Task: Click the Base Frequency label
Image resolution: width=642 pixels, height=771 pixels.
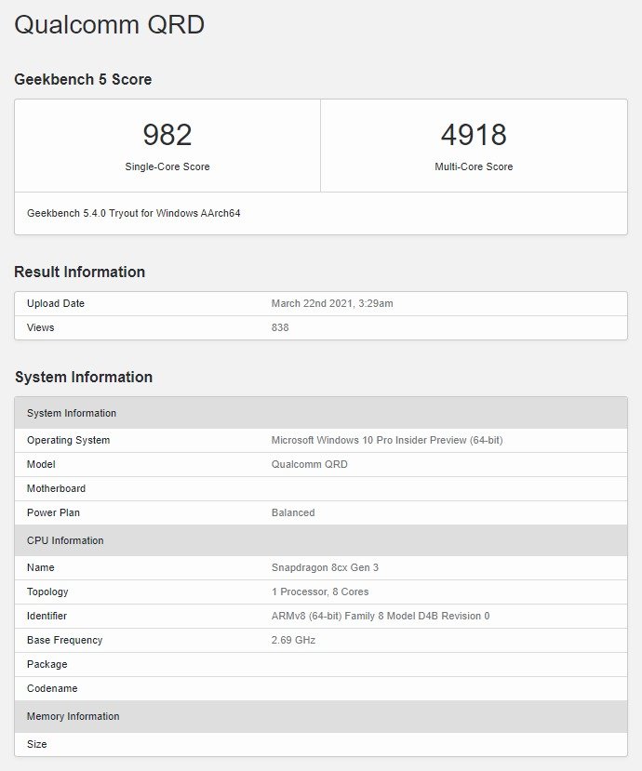Action: 64,640
